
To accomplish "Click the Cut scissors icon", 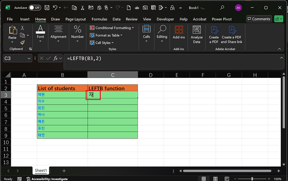I will click(x=22, y=28).
